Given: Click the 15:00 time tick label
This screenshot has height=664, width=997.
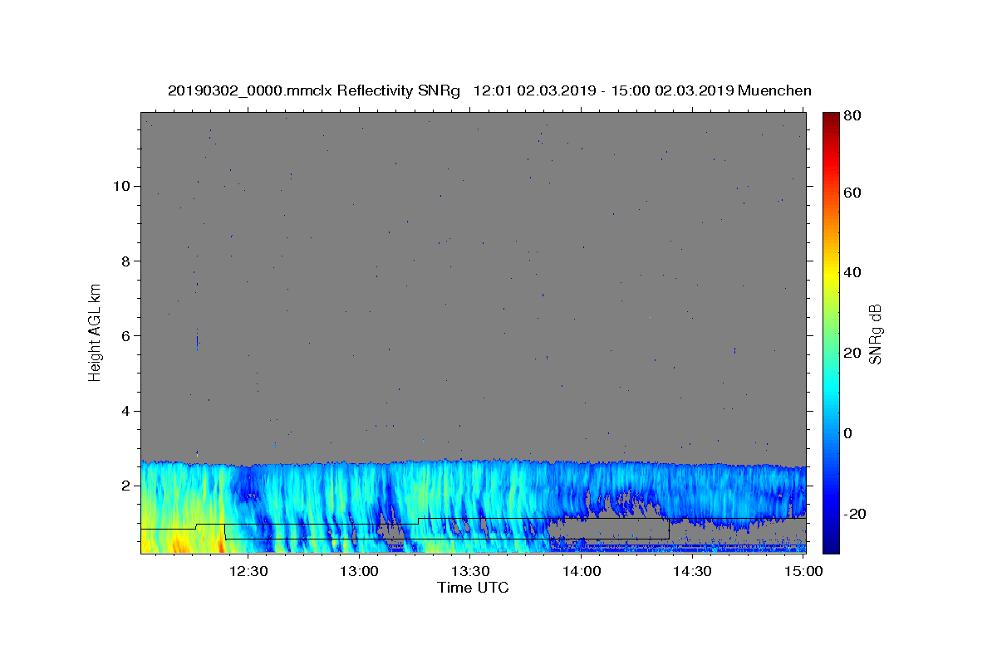Looking at the screenshot, I should [x=803, y=571].
